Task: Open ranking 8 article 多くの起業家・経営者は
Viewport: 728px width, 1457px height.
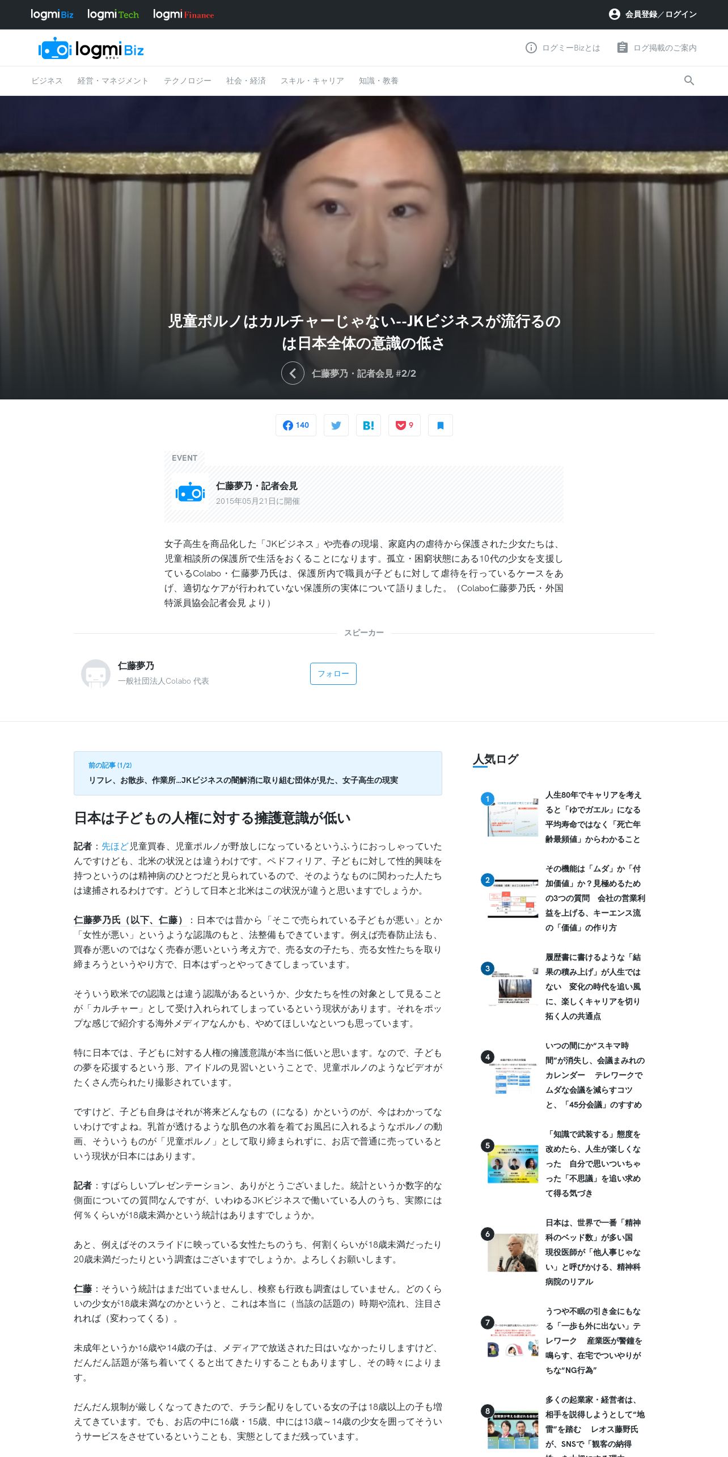Action: (x=595, y=1425)
